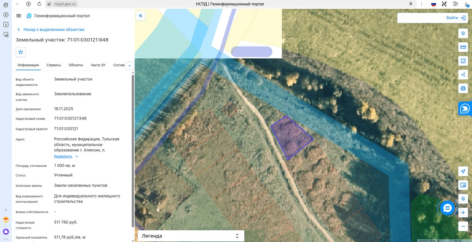Activate the area search selection tool
The height and width of the screenshot is (242, 472).
pyautogui.click(x=463, y=61)
